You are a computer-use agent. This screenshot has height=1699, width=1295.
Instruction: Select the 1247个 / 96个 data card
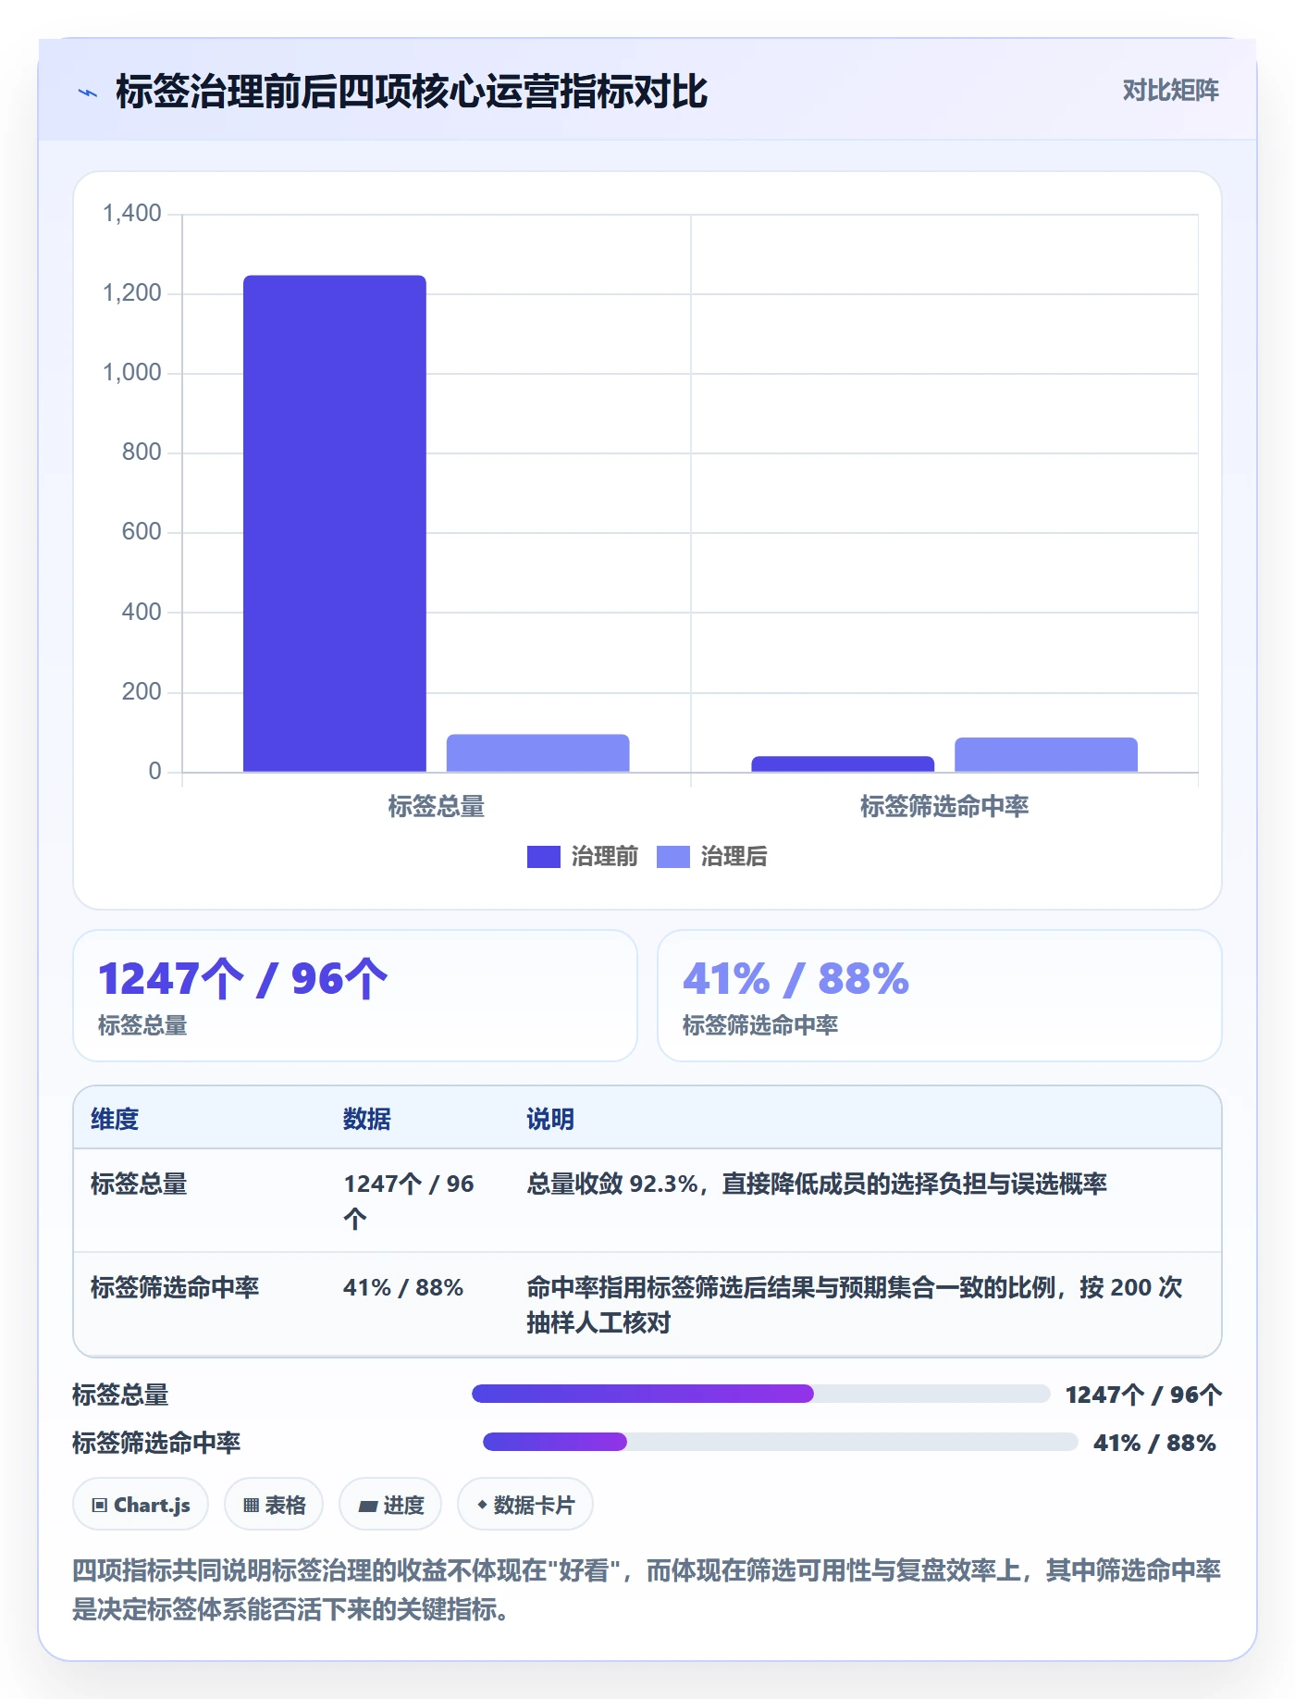point(355,996)
